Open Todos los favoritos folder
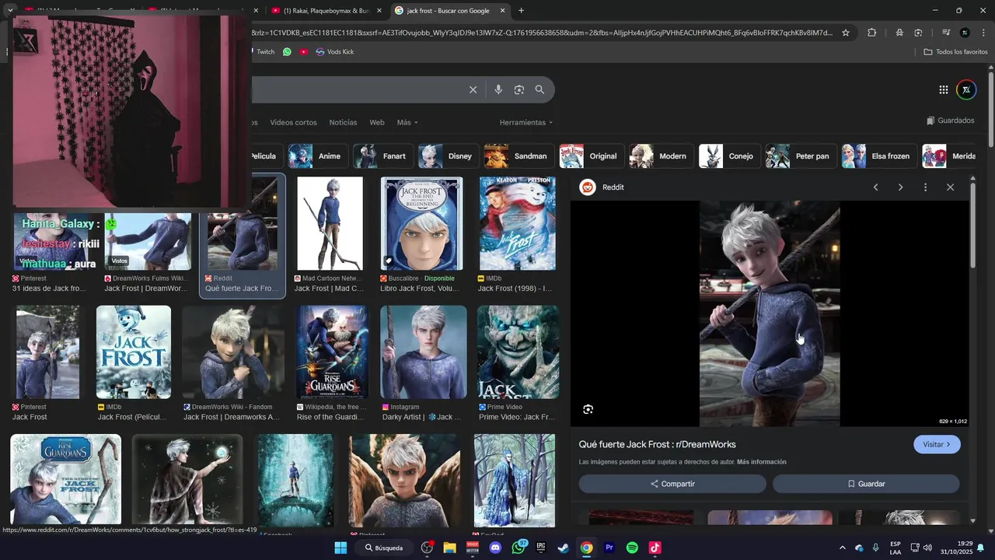The height and width of the screenshot is (560, 995). coord(955,51)
